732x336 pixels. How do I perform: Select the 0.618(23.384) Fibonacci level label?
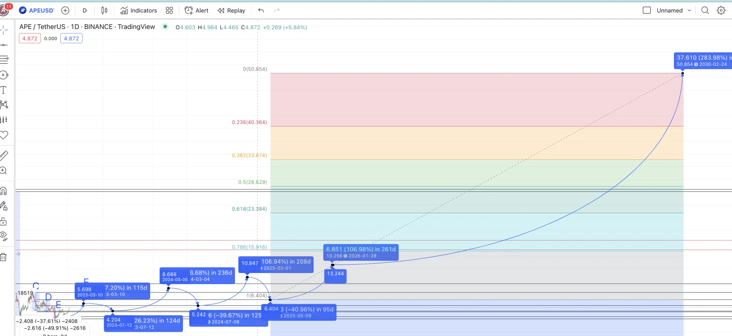249,209
